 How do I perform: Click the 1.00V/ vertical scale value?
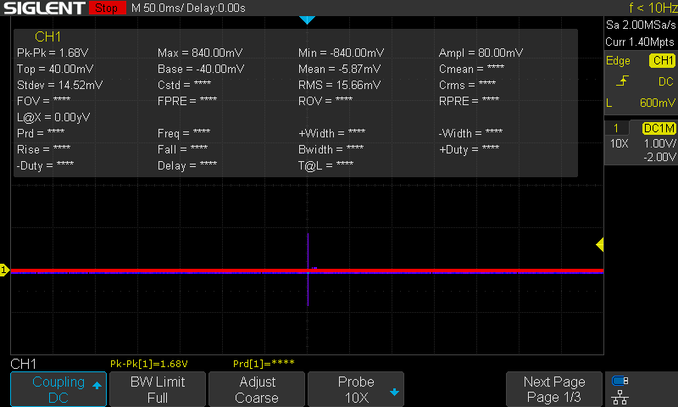pos(659,143)
